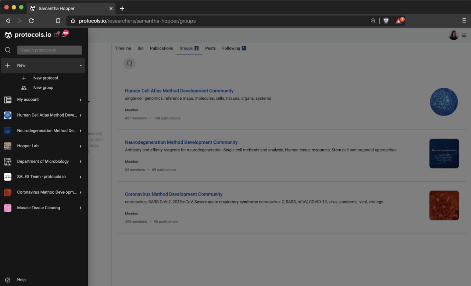Switch to the Publications tab
Viewport: 471px width, 286px height.
click(x=161, y=48)
